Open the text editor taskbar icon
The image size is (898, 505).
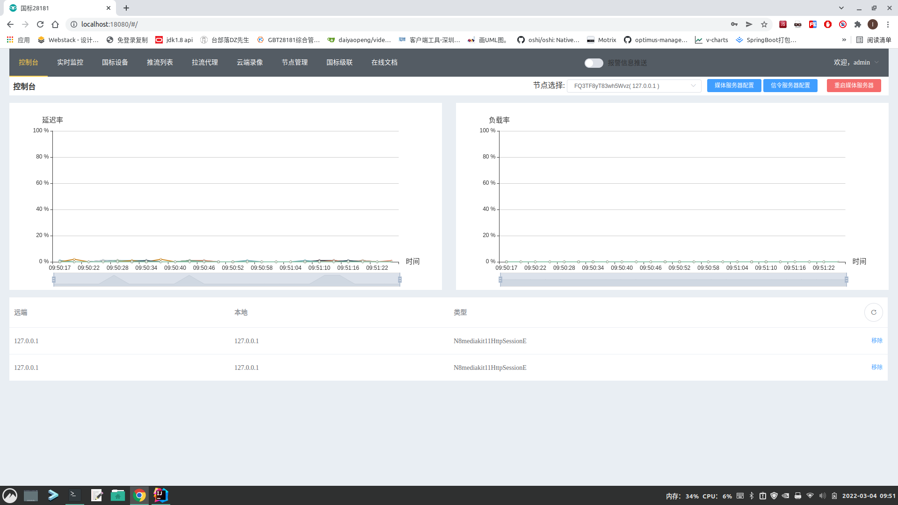tap(96, 495)
